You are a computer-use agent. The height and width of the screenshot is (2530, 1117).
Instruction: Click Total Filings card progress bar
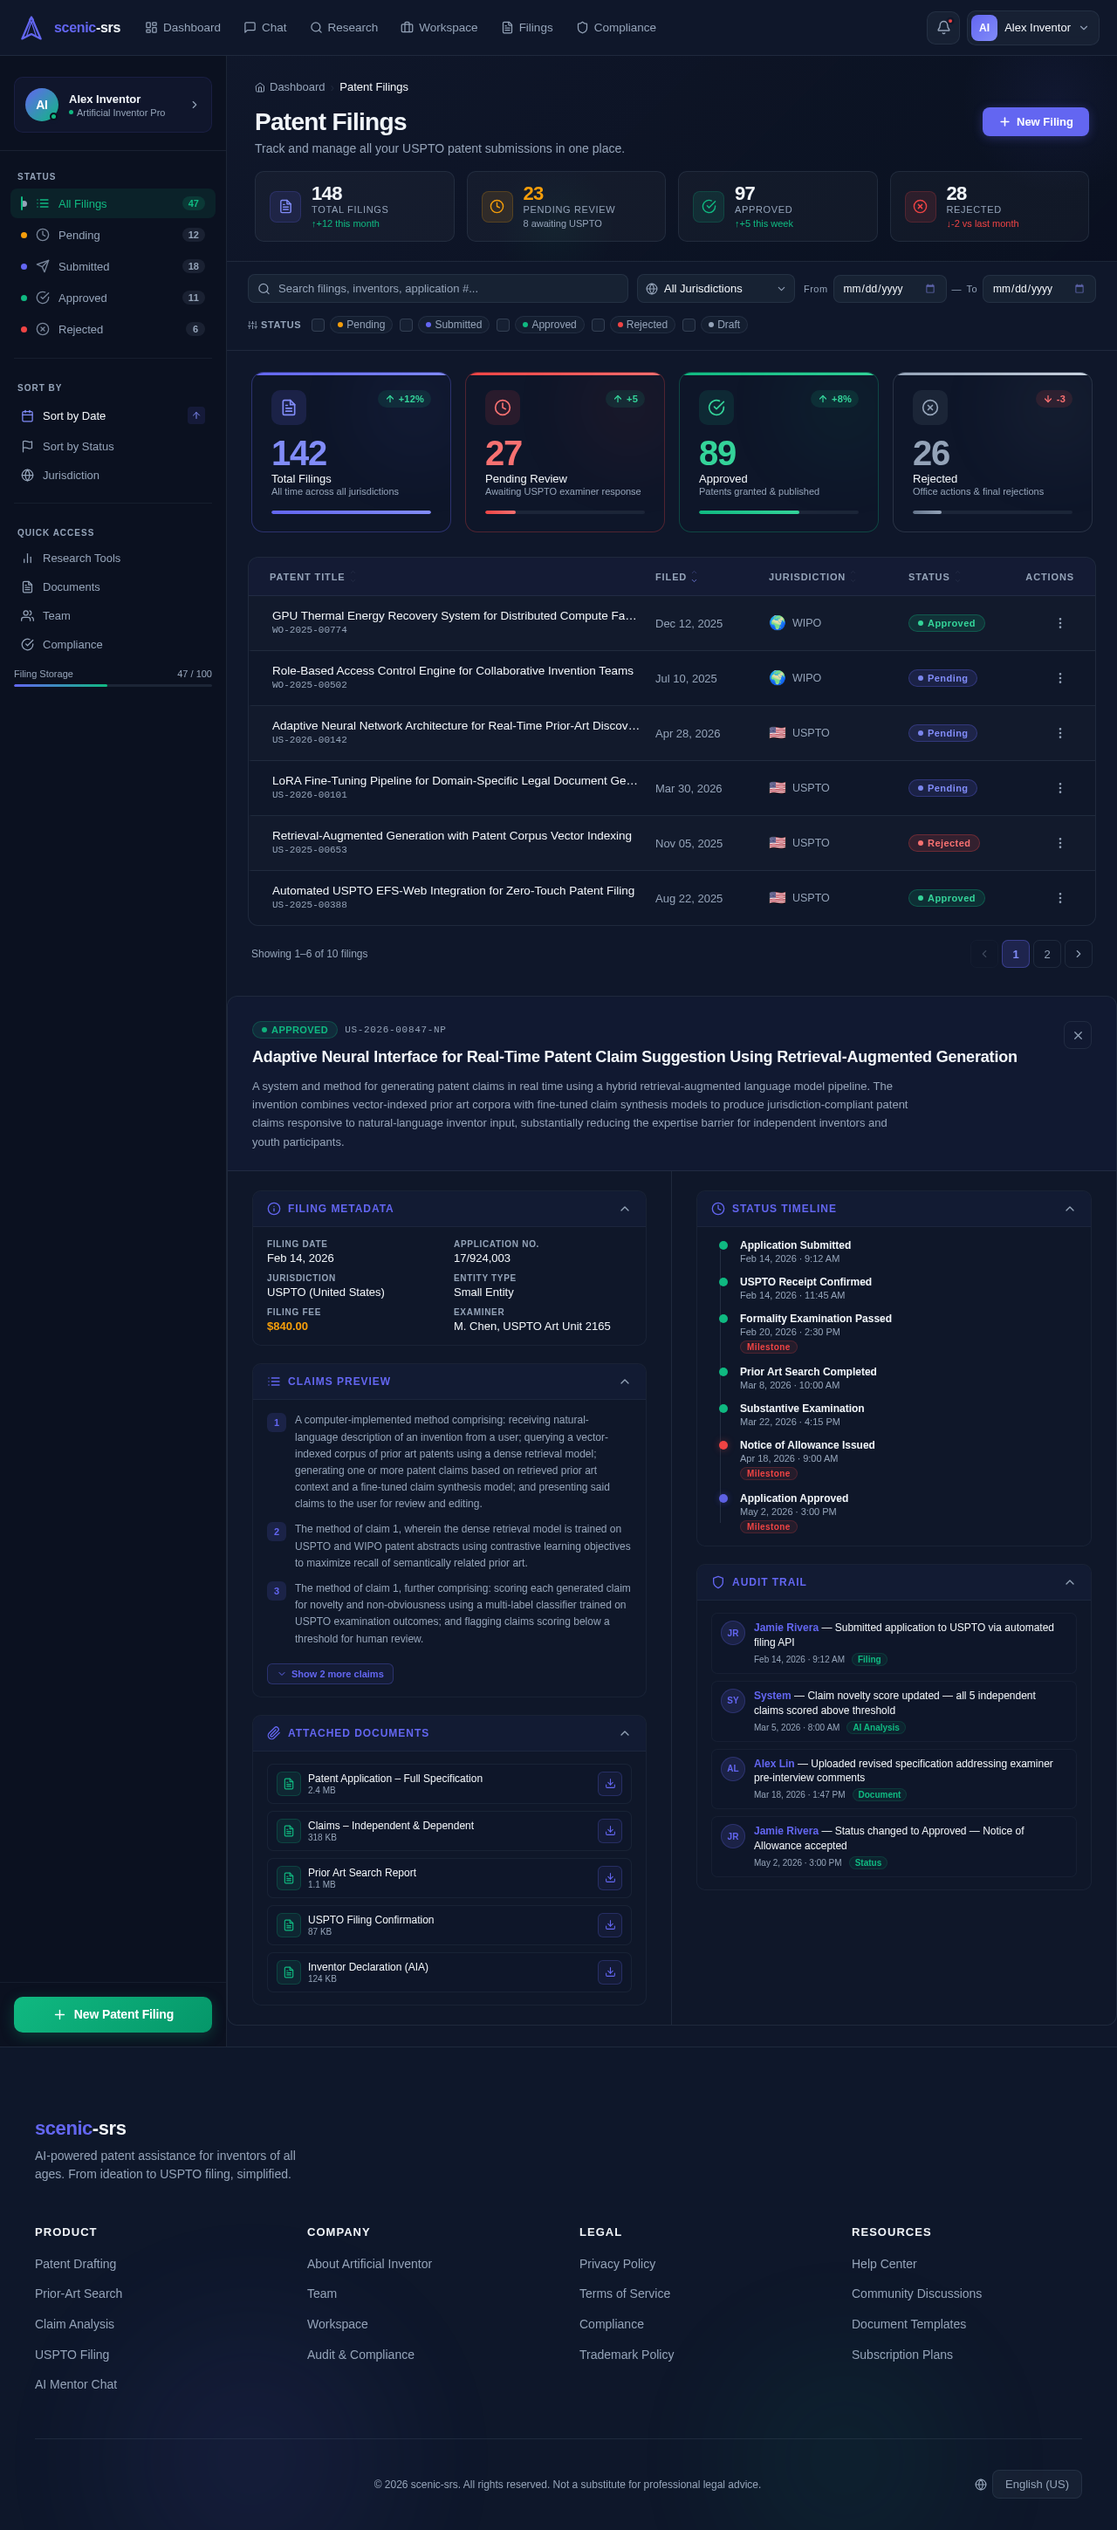coord(351,511)
